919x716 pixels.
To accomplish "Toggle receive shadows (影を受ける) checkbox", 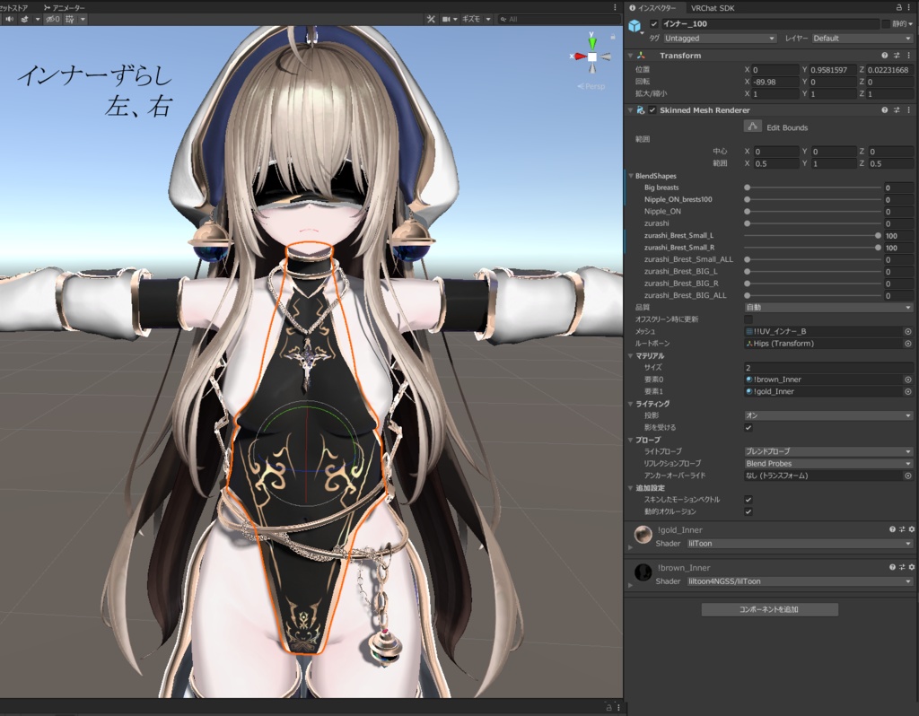I will (748, 427).
